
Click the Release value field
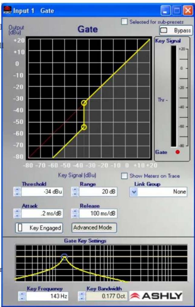pyautogui.click(x=98, y=213)
